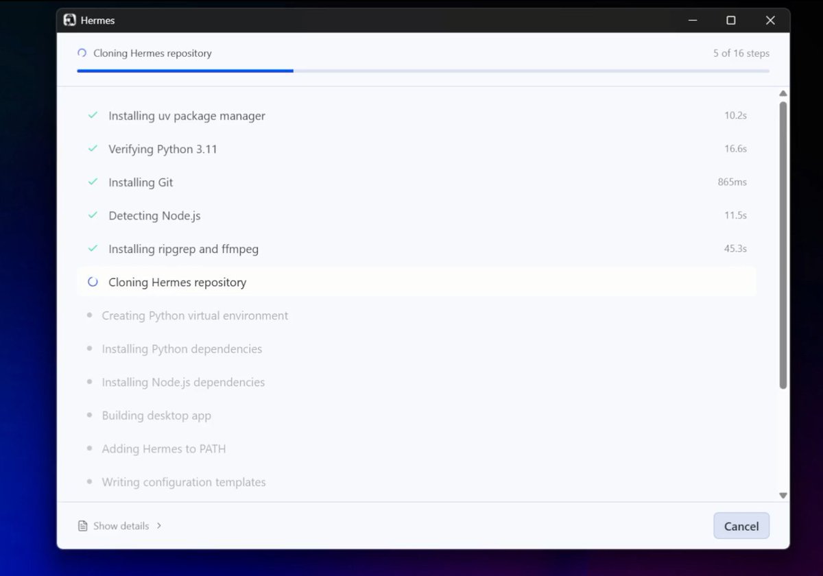
Task: Maximize the Hermes window
Action: (x=731, y=21)
